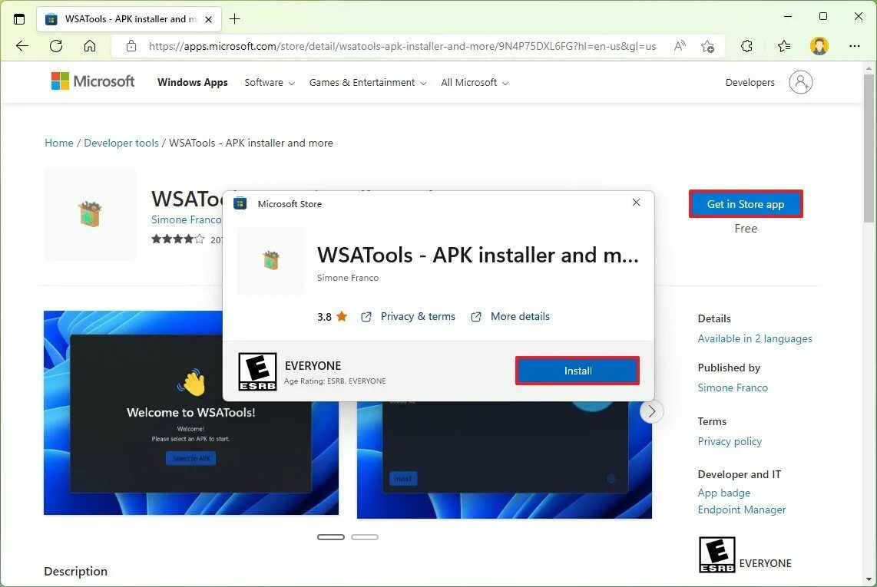
Task: Open the Developers link
Action: coord(750,82)
